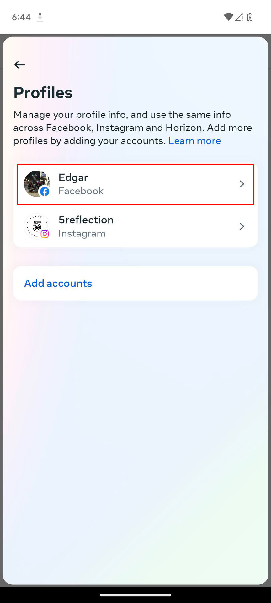
Task: Select the 5reflection profile name
Action: [x=86, y=220]
